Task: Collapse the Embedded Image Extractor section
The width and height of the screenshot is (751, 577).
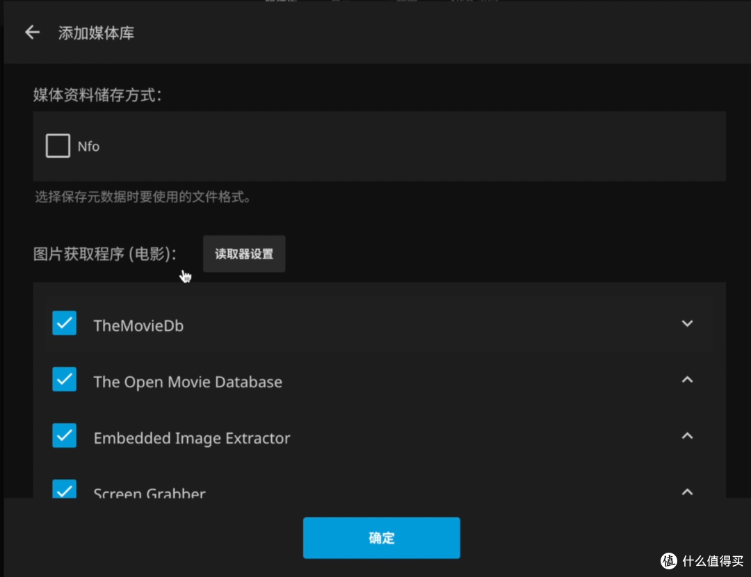Action: pyautogui.click(x=687, y=436)
